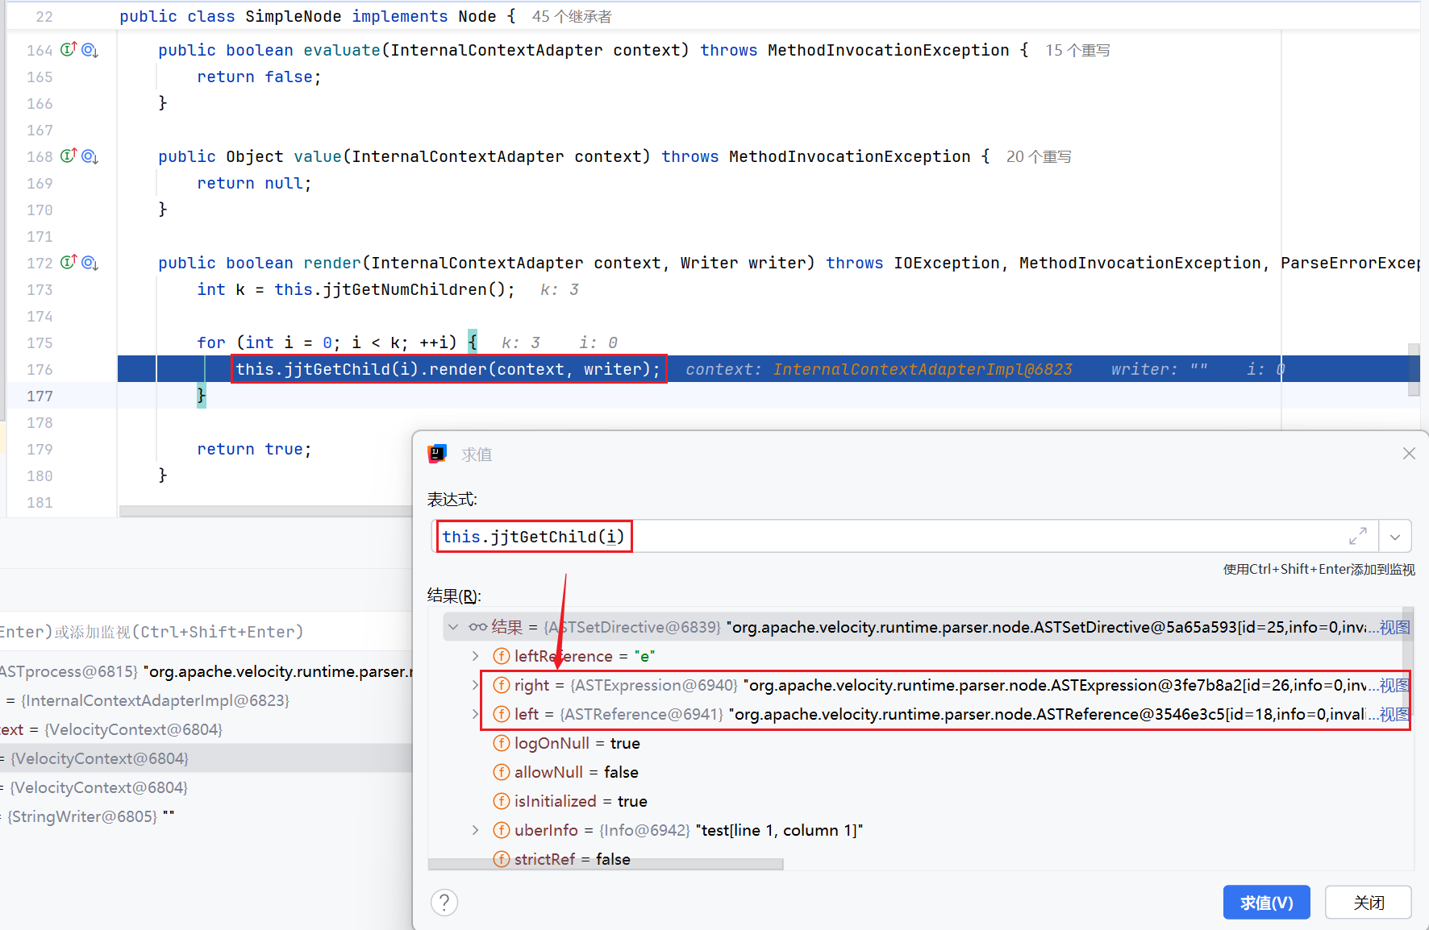Select the InternalContextAdapterImpl@6823 variable row
Image resolution: width=1429 pixels, height=930 pixels.
[206, 700]
